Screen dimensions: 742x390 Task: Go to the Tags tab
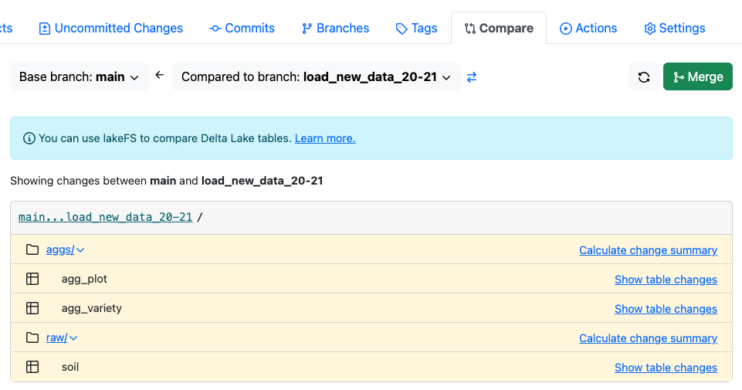click(x=416, y=29)
